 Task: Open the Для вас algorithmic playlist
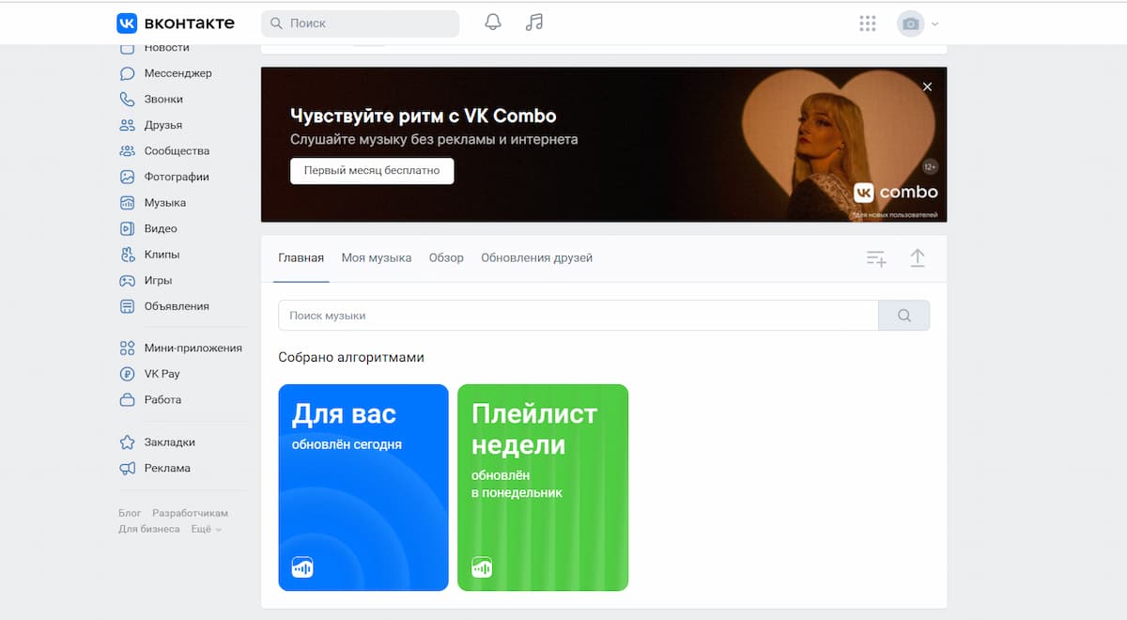click(363, 487)
